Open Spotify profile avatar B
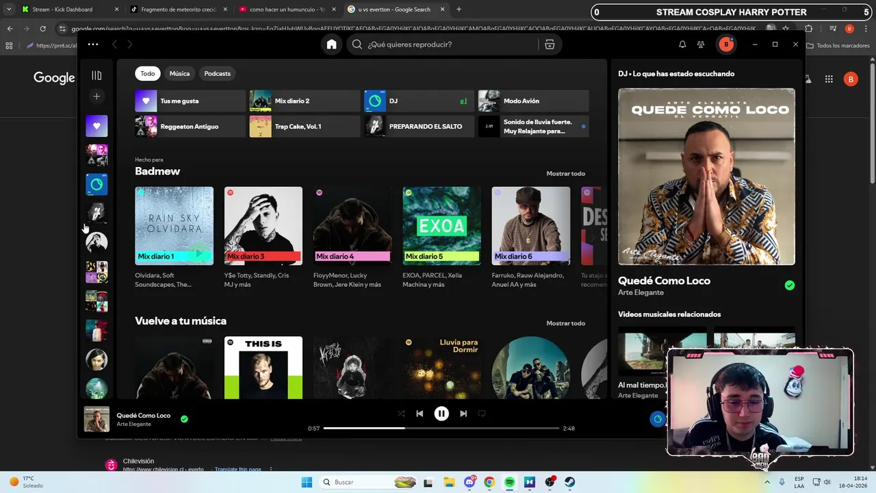Screen dimensions: 876x493 pos(725,45)
